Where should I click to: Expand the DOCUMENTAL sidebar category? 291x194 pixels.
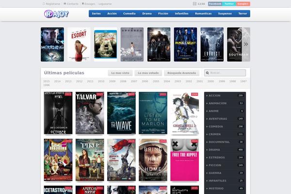coord(225,142)
